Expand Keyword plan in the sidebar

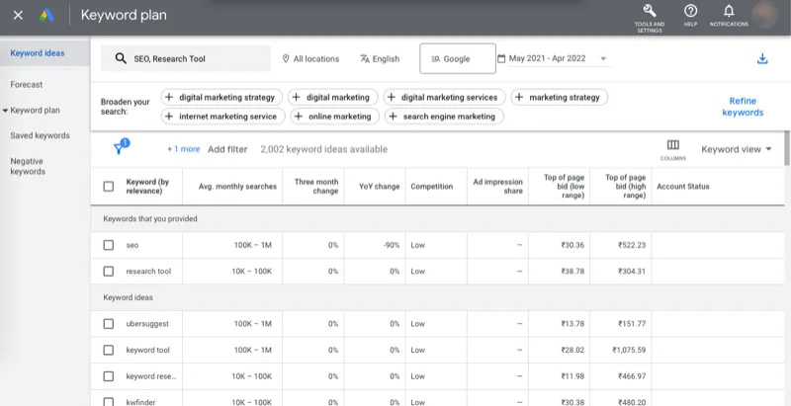point(35,111)
